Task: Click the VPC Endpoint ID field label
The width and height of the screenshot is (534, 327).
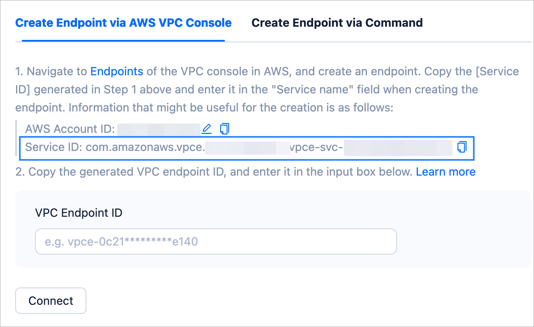Action: [79, 213]
